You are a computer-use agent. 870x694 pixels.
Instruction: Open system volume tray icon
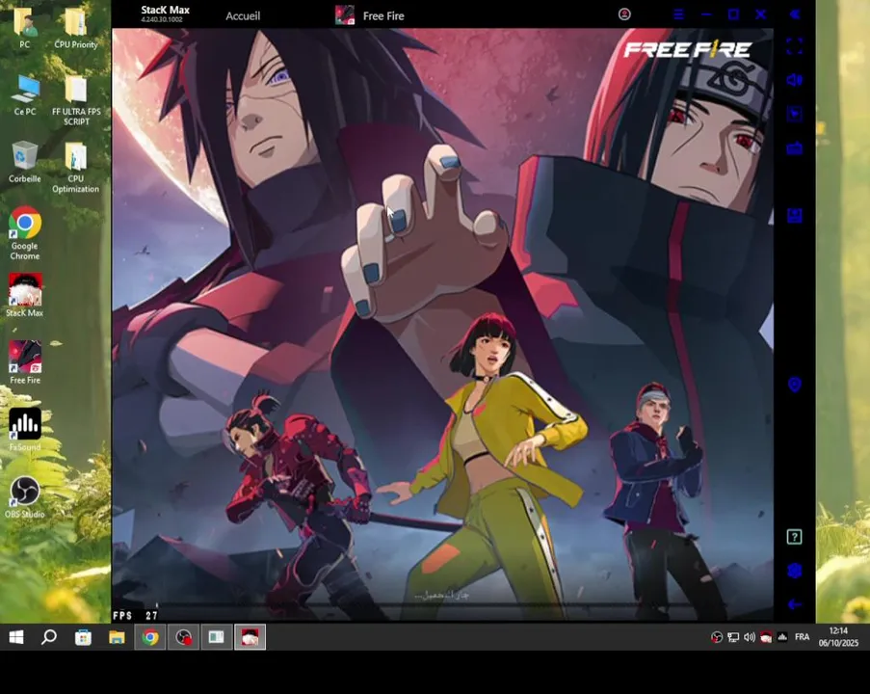(749, 637)
